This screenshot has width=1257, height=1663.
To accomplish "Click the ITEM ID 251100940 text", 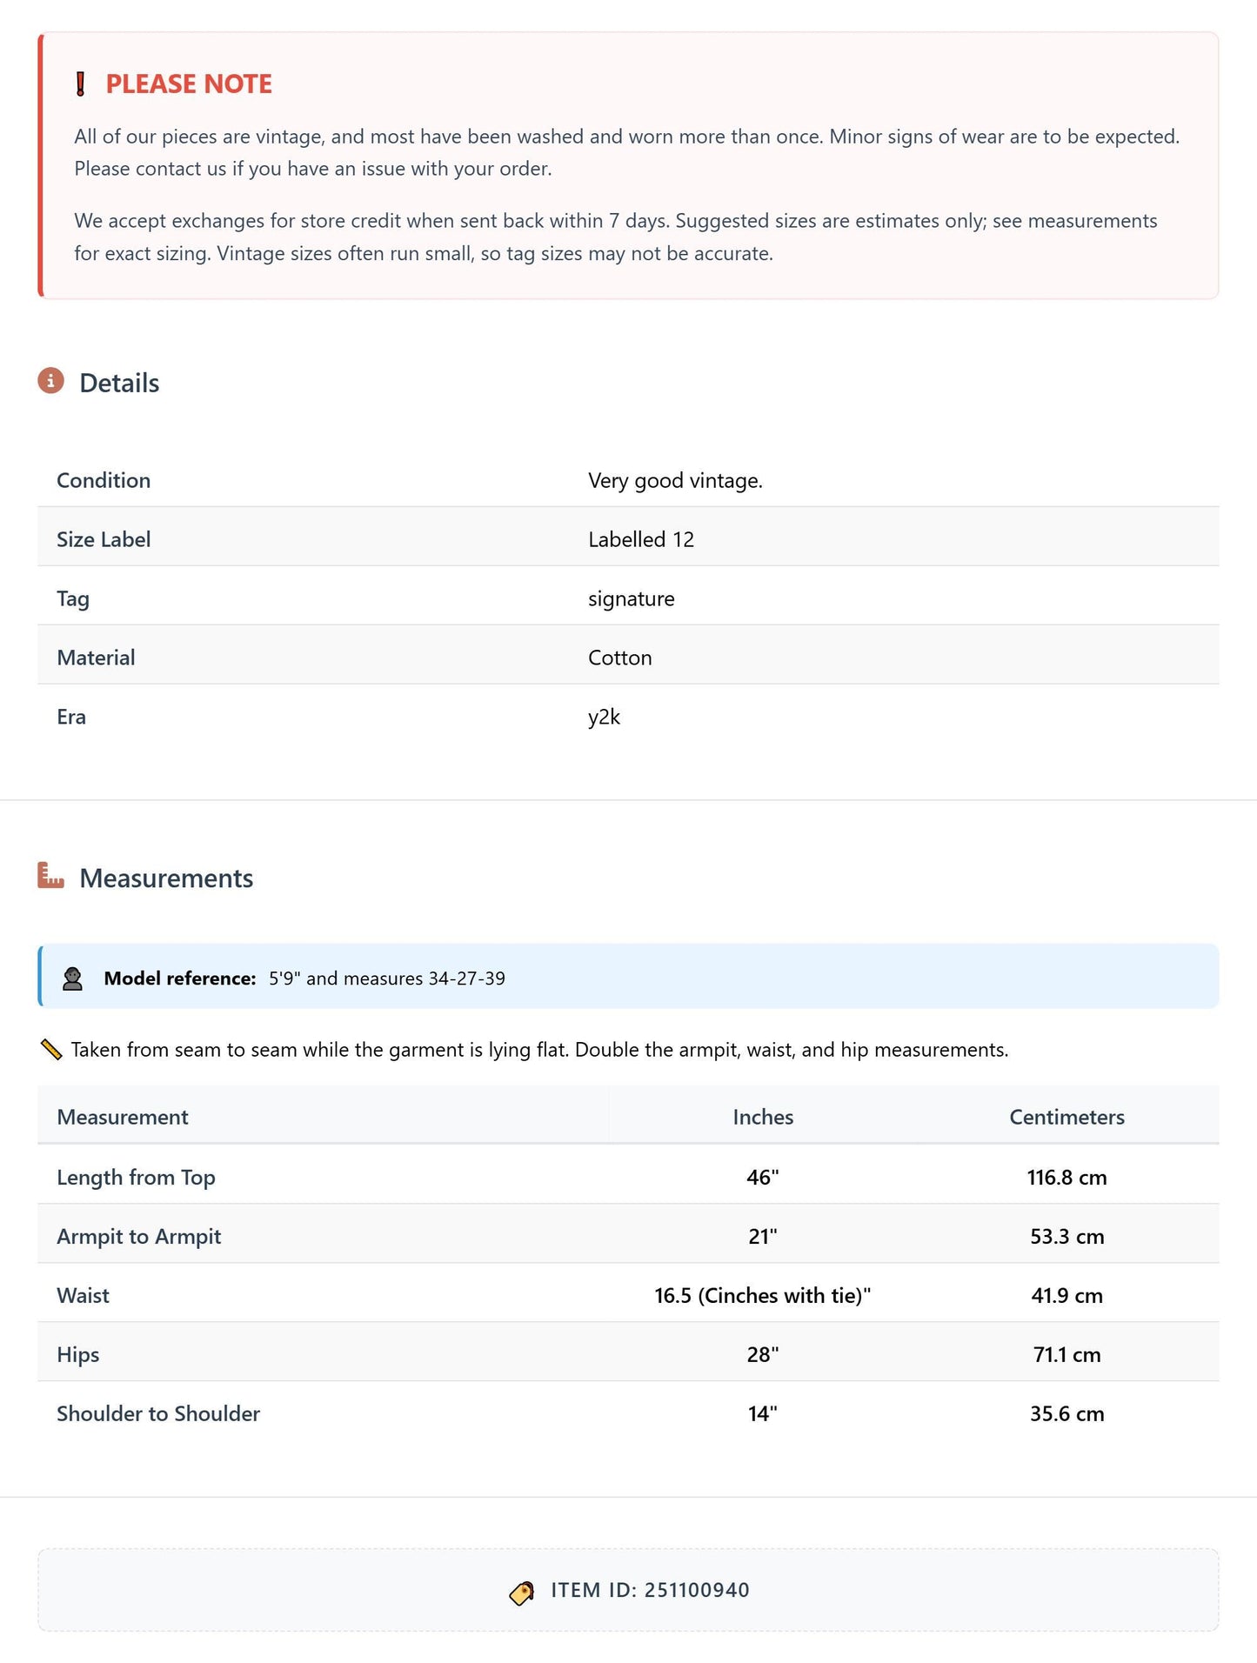I will [650, 1590].
